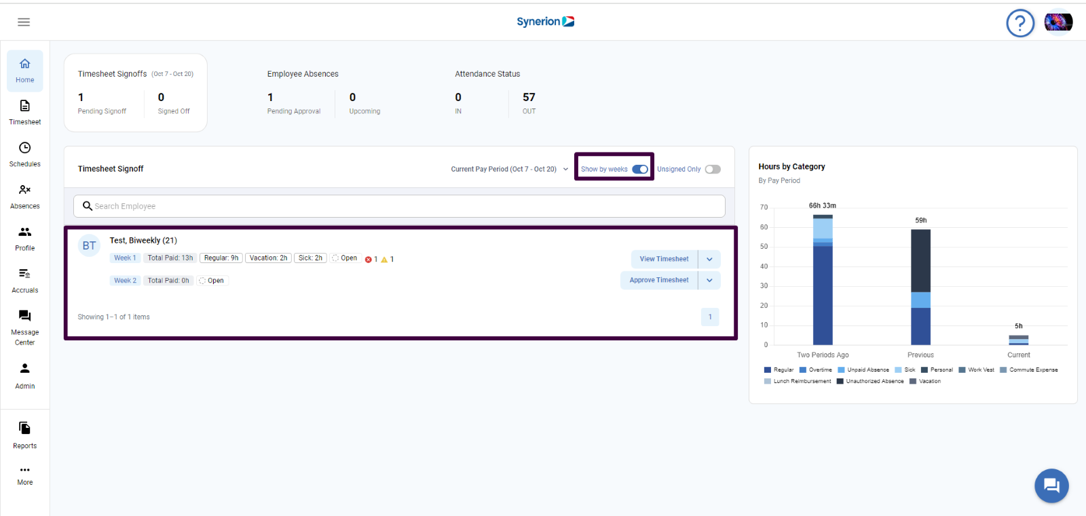Image resolution: width=1086 pixels, height=516 pixels.
Task: Open Profile in the sidebar
Action: pos(25,239)
